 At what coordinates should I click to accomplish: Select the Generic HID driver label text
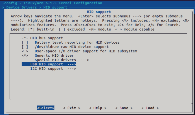tap(54, 56)
